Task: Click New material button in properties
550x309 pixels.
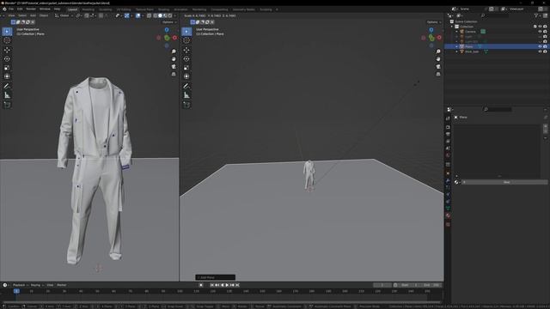Action: pyautogui.click(x=504, y=182)
